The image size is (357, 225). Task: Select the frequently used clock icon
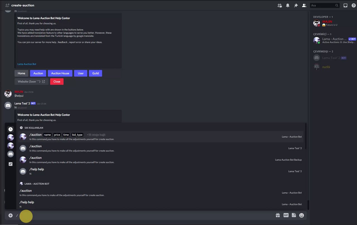[11, 129]
